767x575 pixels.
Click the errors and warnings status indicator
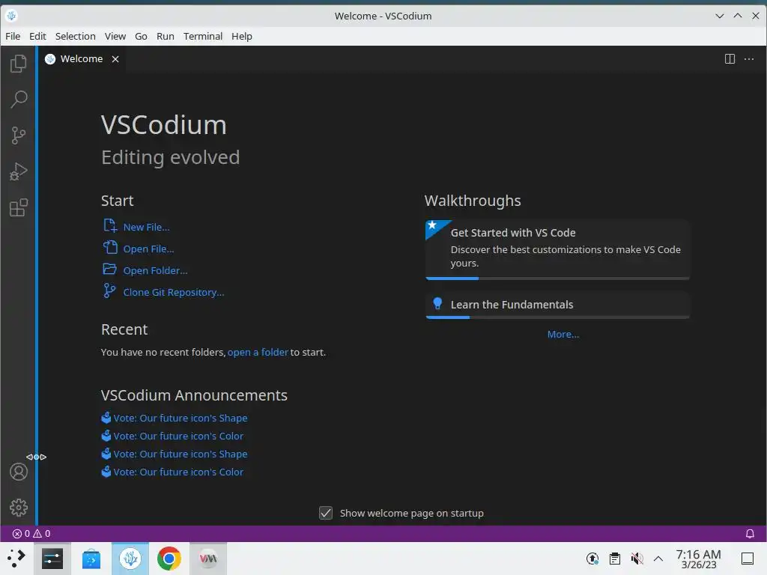click(x=31, y=533)
